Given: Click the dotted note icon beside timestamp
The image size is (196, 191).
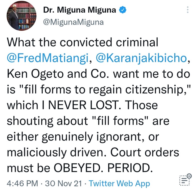Looking at the screenshot, I should (x=185, y=180).
